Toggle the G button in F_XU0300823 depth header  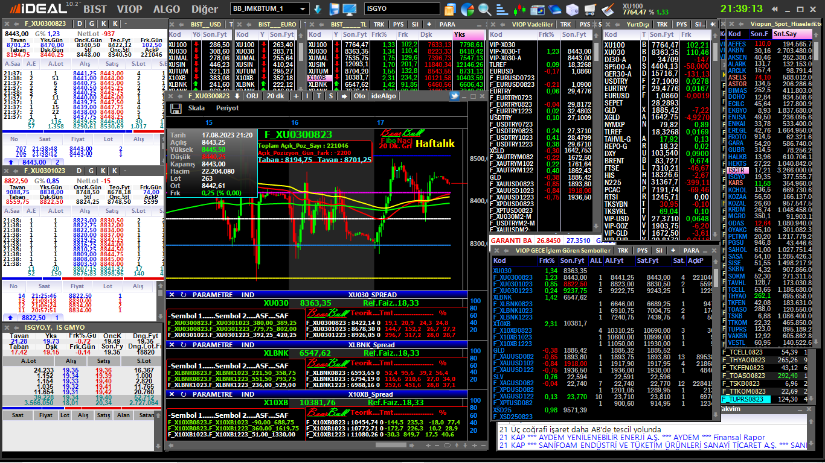coord(92,24)
